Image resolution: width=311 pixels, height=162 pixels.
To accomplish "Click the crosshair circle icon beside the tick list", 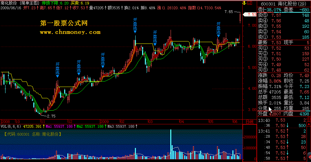I will [x=309, y=119].
